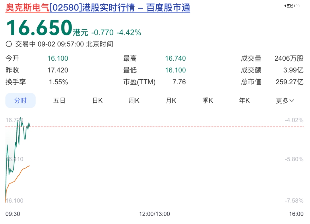Click the refresh circle icon beside 交易中

[x=9, y=44]
